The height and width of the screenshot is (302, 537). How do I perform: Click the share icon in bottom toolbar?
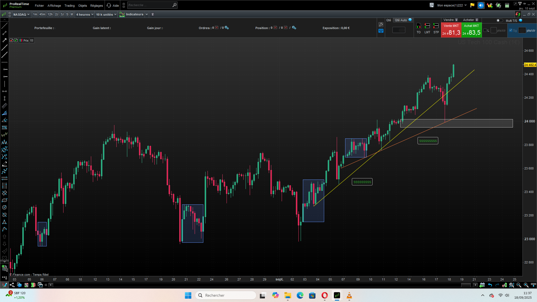click(x=12, y=285)
